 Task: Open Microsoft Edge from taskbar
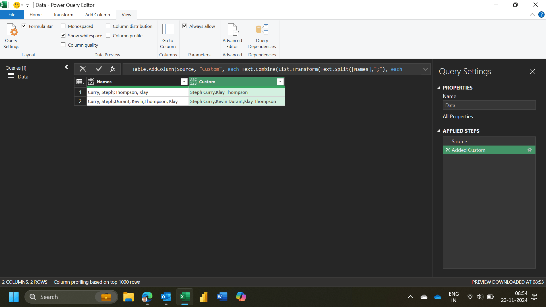[147, 297]
